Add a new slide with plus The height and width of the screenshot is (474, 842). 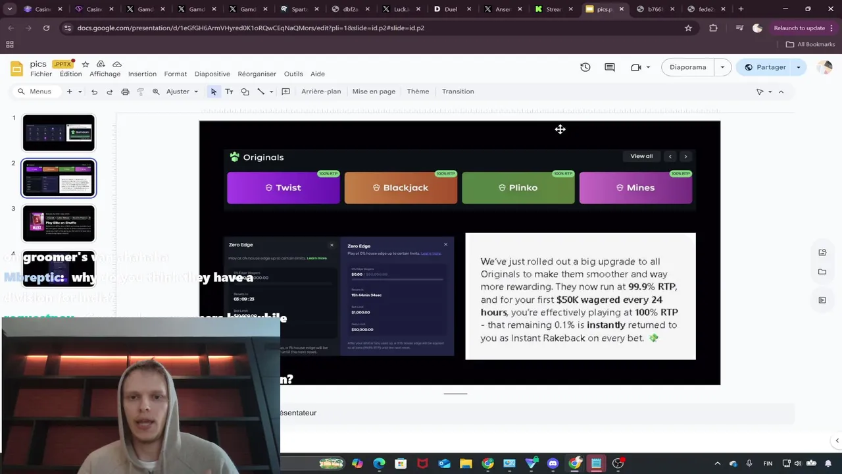[x=69, y=92]
